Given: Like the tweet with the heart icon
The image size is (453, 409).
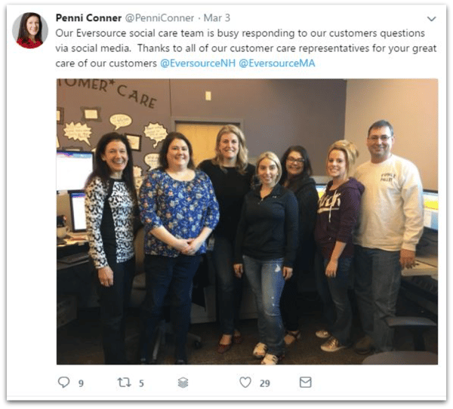Looking at the screenshot, I should (245, 382).
